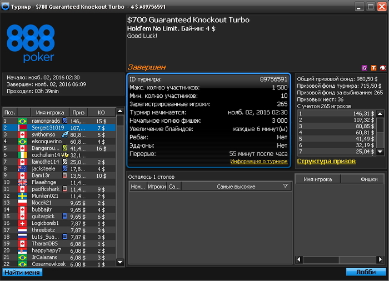Click the badge icon beside lamothe114
The image size is (389, 281).
click(65, 162)
